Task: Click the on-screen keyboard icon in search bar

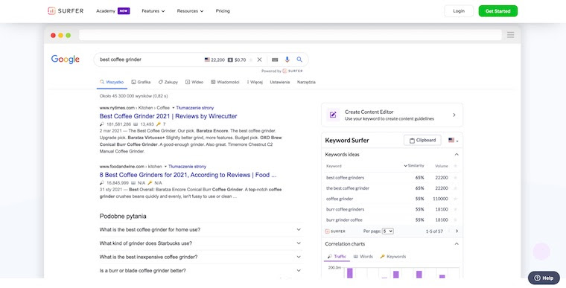Action: point(275,60)
